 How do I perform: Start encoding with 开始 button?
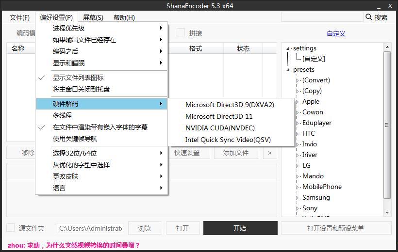point(240,228)
